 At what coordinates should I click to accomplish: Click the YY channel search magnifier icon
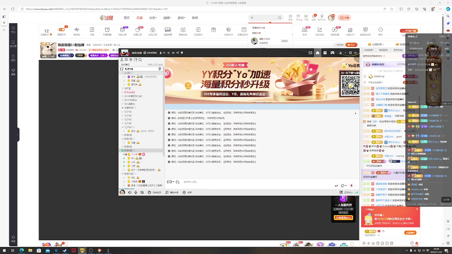click(140, 60)
